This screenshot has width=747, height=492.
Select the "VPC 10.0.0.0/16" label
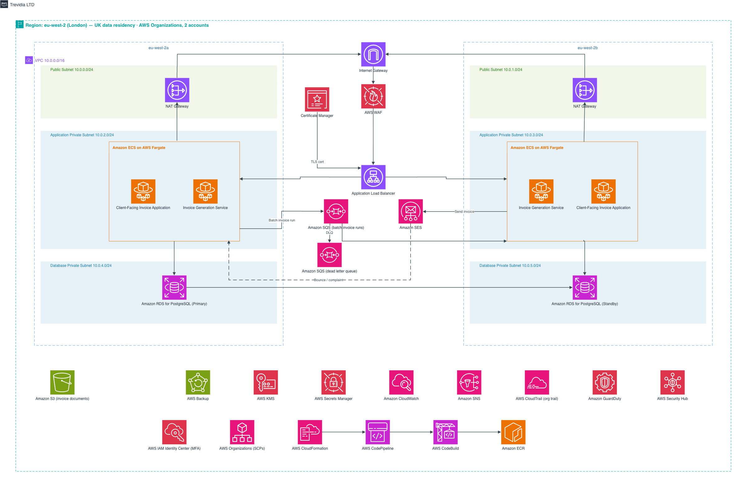tap(49, 61)
